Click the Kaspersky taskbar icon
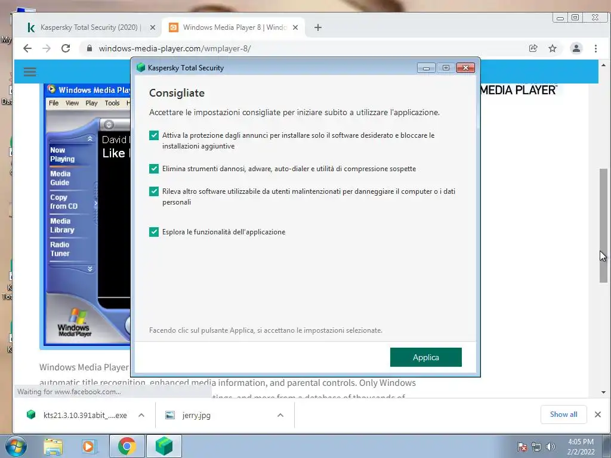 click(x=164, y=446)
